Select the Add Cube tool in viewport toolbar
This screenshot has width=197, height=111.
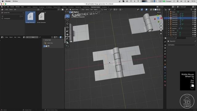67,47
